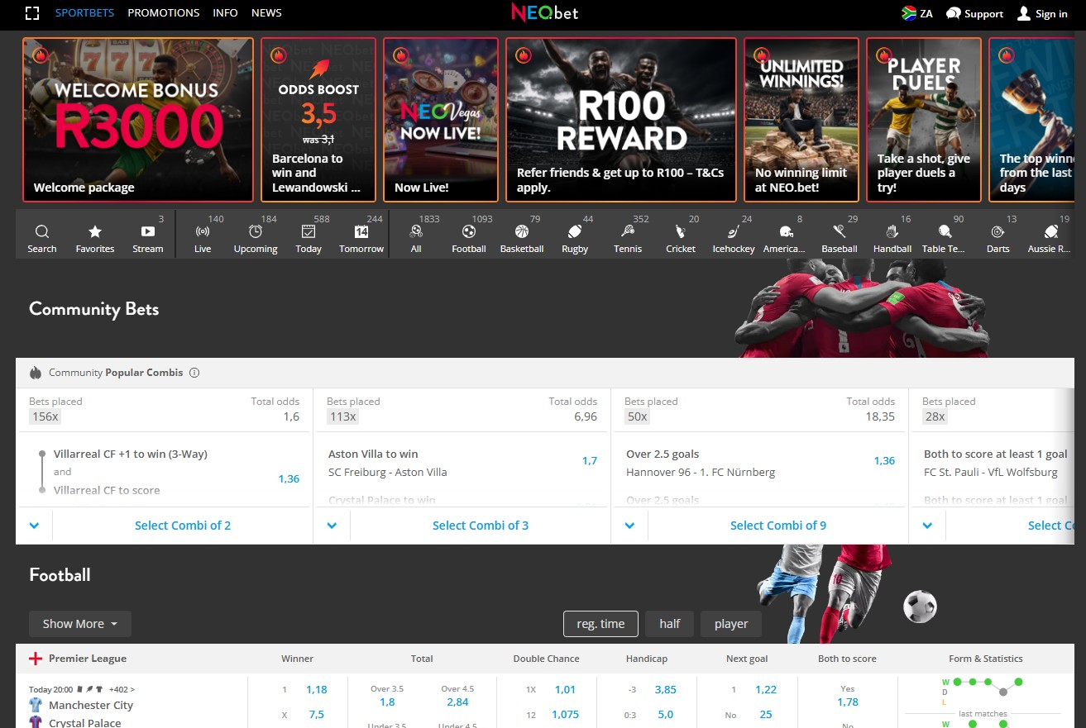Screen dimensions: 1086x728
Task: Expand the Combi of 2 card chevron
Action: tap(34, 526)
